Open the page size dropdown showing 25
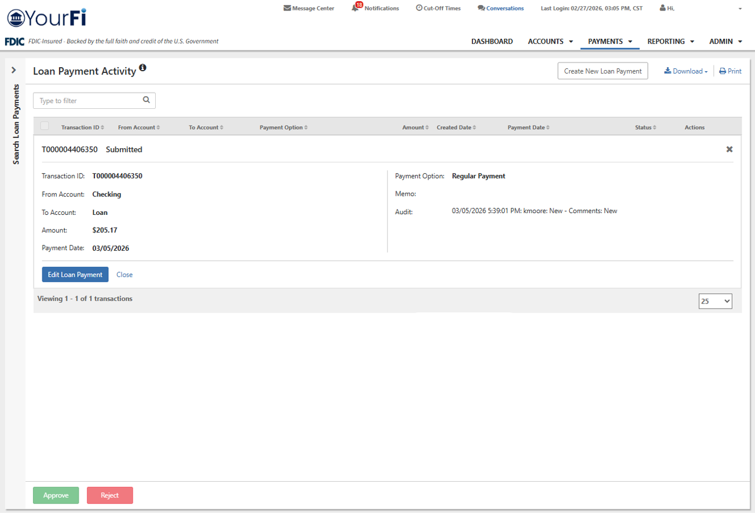The width and height of the screenshot is (755, 513). pos(715,301)
